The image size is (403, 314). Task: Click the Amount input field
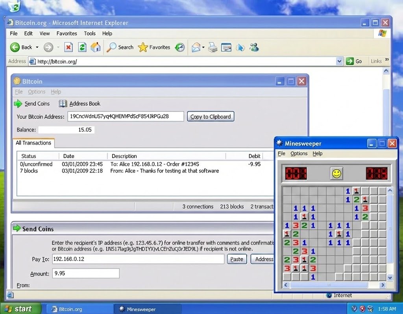(x=85, y=273)
